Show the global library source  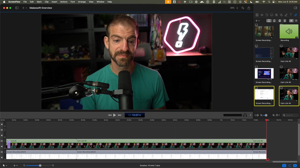point(279,21)
